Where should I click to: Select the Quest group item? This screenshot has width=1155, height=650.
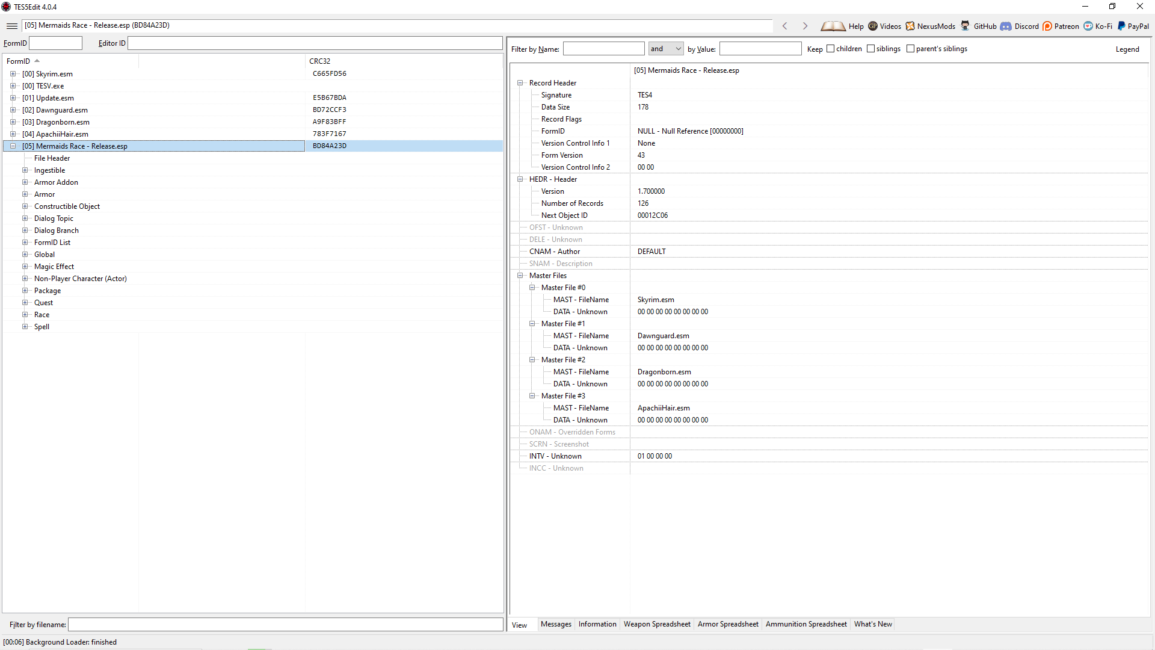pos(43,303)
